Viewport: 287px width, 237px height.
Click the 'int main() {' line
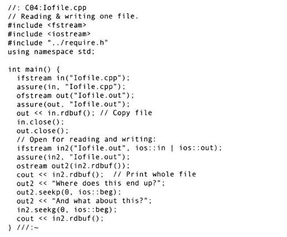coord(34,69)
